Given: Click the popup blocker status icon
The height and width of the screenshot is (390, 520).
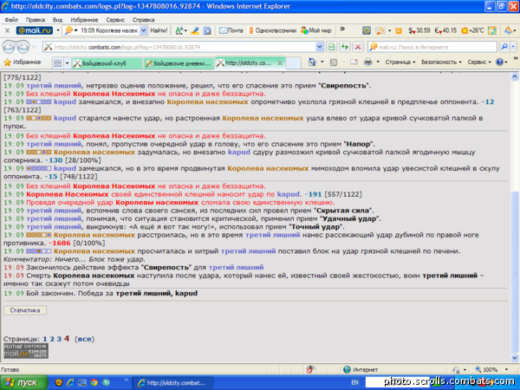Looking at the screenshot, I should (x=310, y=369).
